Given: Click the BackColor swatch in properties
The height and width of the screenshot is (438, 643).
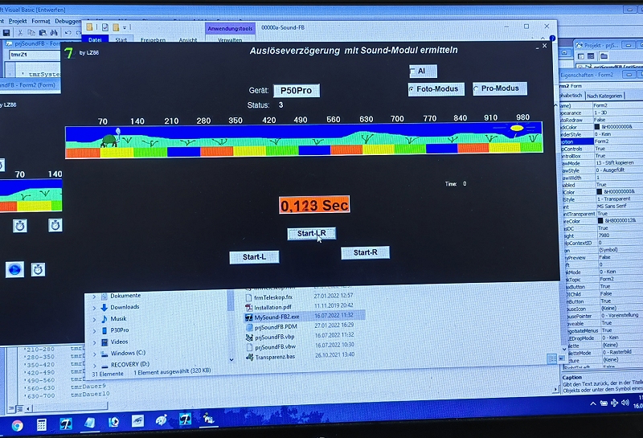Looking at the screenshot, I should coord(598,126).
